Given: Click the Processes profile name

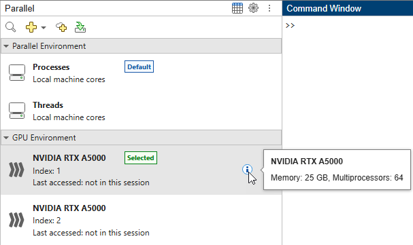Looking at the screenshot, I should coord(51,67).
